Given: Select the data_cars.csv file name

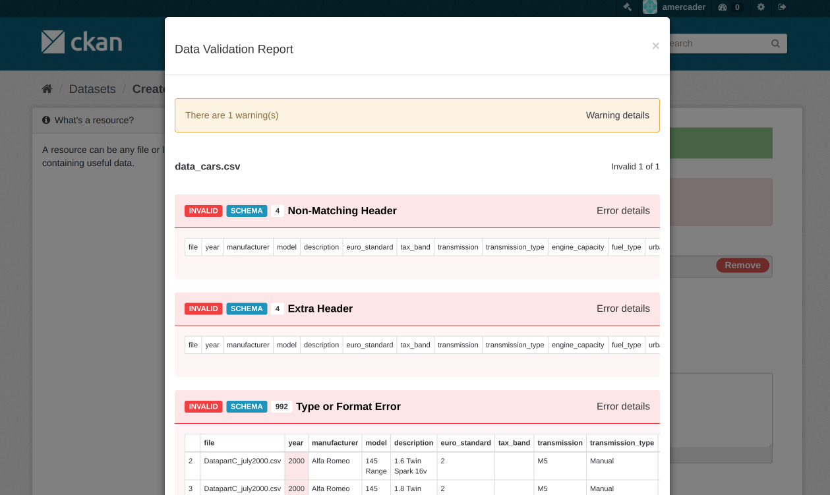Looking at the screenshot, I should (208, 167).
